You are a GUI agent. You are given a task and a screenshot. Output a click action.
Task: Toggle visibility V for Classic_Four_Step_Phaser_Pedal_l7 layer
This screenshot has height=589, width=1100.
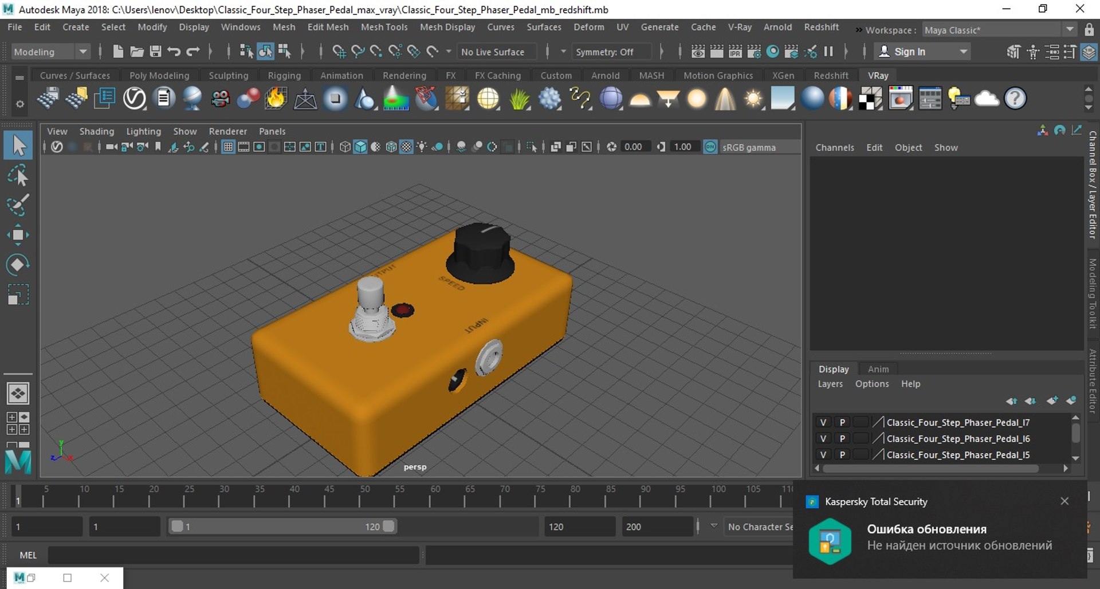823,422
